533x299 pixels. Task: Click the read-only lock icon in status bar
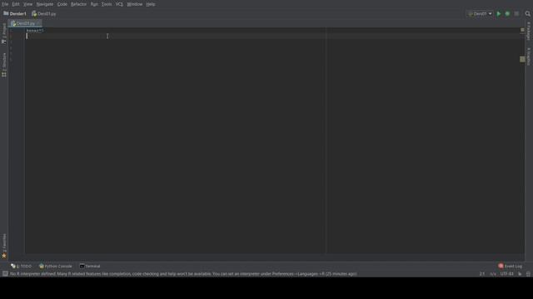(520, 274)
